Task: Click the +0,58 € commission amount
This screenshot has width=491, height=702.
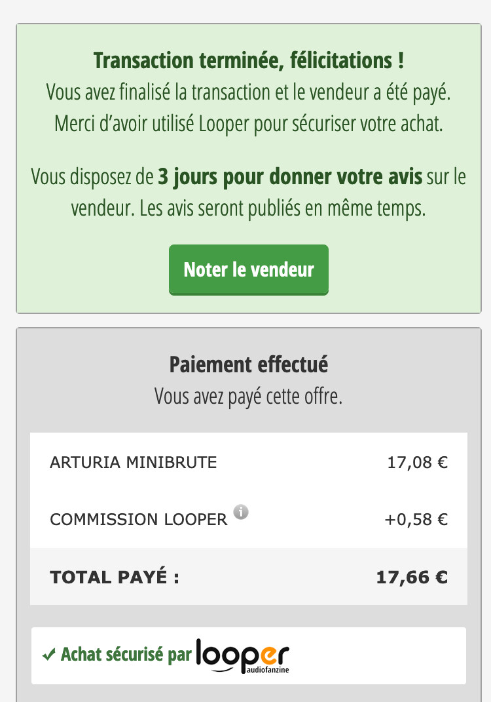Action: 416,520
